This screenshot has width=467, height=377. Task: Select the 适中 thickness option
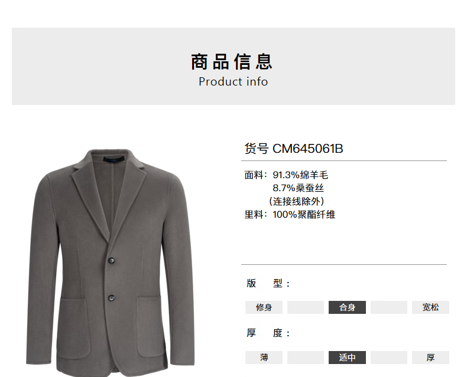coord(347,358)
